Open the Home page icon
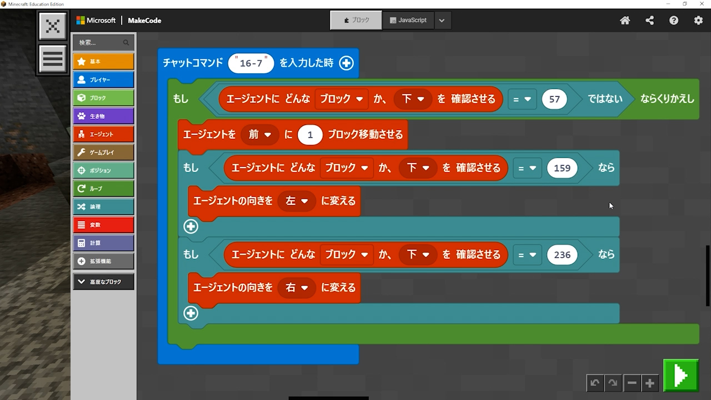711x400 pixels. coord(625,21)
